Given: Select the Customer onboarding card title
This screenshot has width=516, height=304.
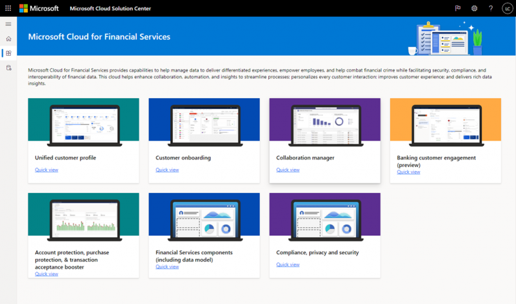Looking at the screenshot, I should click(183, 157).
